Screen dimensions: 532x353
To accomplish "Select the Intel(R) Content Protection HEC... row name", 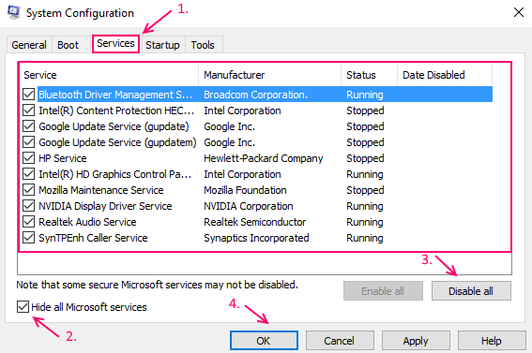I will [x=116, y=110].
